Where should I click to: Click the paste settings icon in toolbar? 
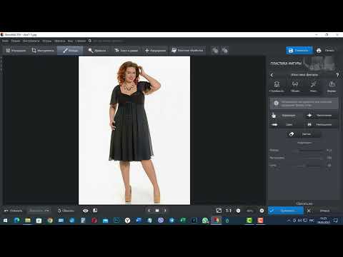(225, 51)
